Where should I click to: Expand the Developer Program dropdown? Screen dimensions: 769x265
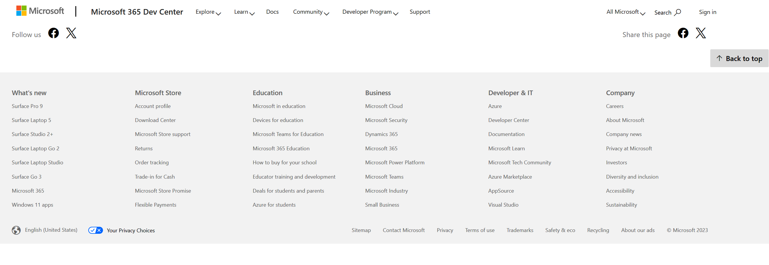click(370, 12)
